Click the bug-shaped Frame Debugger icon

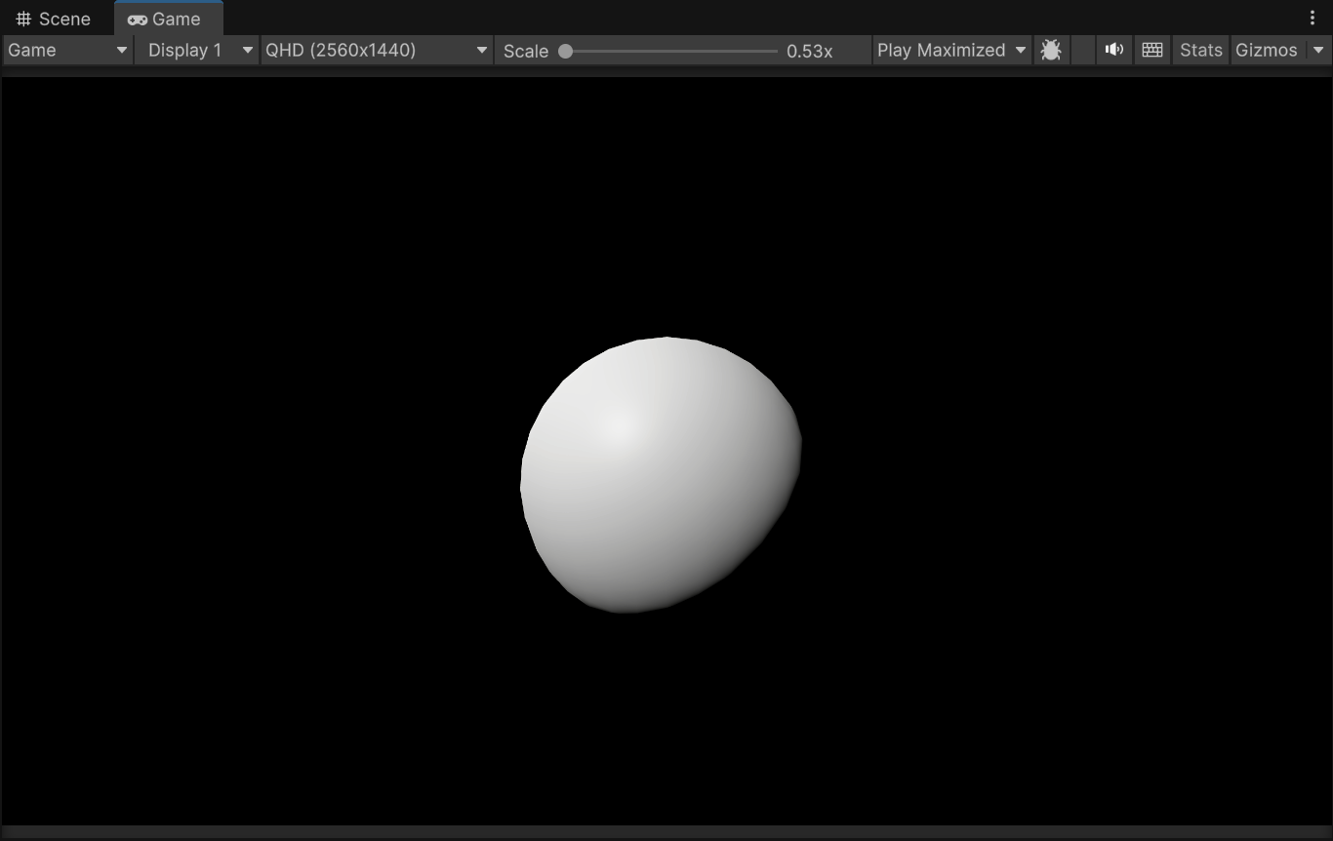(x=1051, y=50)
